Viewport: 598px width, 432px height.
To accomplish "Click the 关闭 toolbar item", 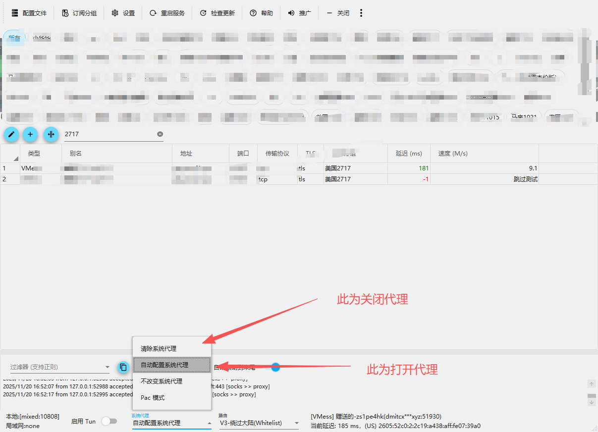I will (x=338, y=13).
